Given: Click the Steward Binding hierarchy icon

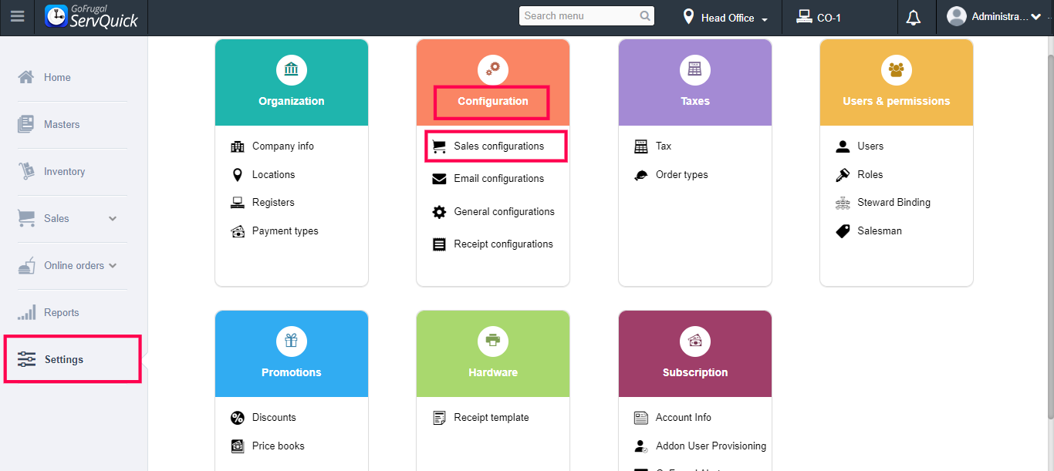Looking at the screenshot, I should coord(843,203).
